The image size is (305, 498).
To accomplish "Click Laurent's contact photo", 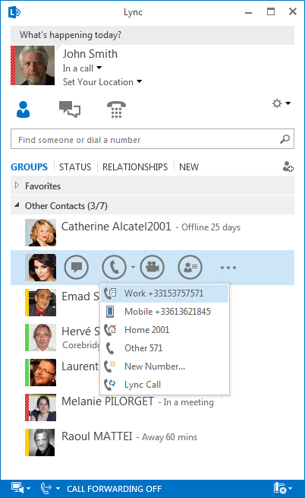I will coord(42,373).
